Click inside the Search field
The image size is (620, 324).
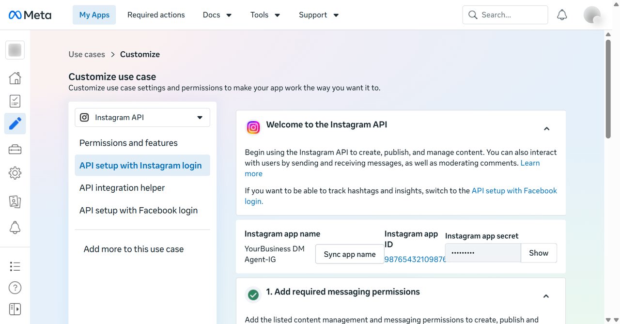[x=505, y=15]
